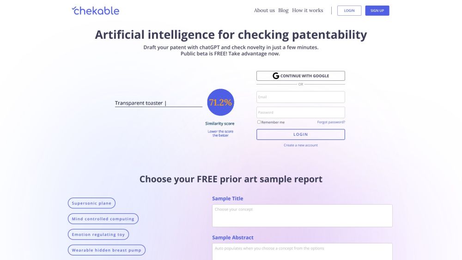Open the About us menu item
The image size is (462, 260).
(264, 10)
